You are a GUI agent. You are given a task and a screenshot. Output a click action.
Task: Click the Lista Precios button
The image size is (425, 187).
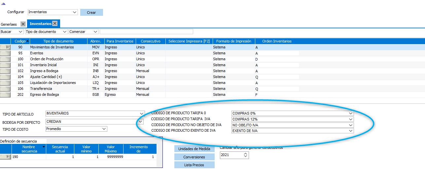[x=194, y=165]
